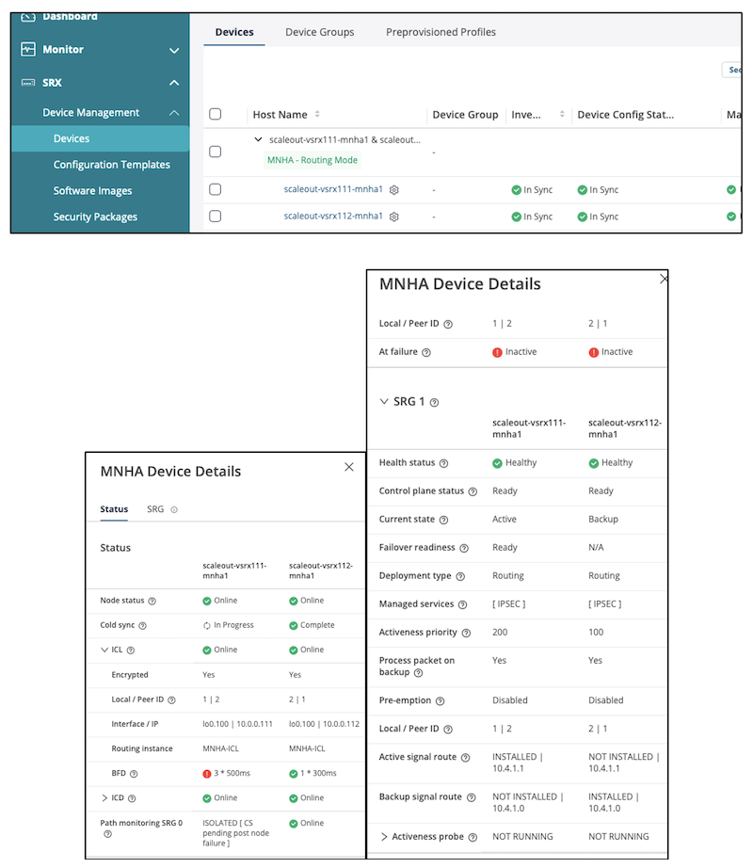Click the gear icon beside scaleout-vsrx112-mnha1
The width and height of the screenshot is (753, 868).
394,217
